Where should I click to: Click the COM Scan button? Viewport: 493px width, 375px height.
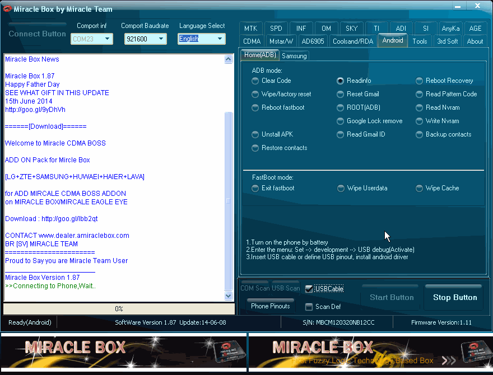254,288
